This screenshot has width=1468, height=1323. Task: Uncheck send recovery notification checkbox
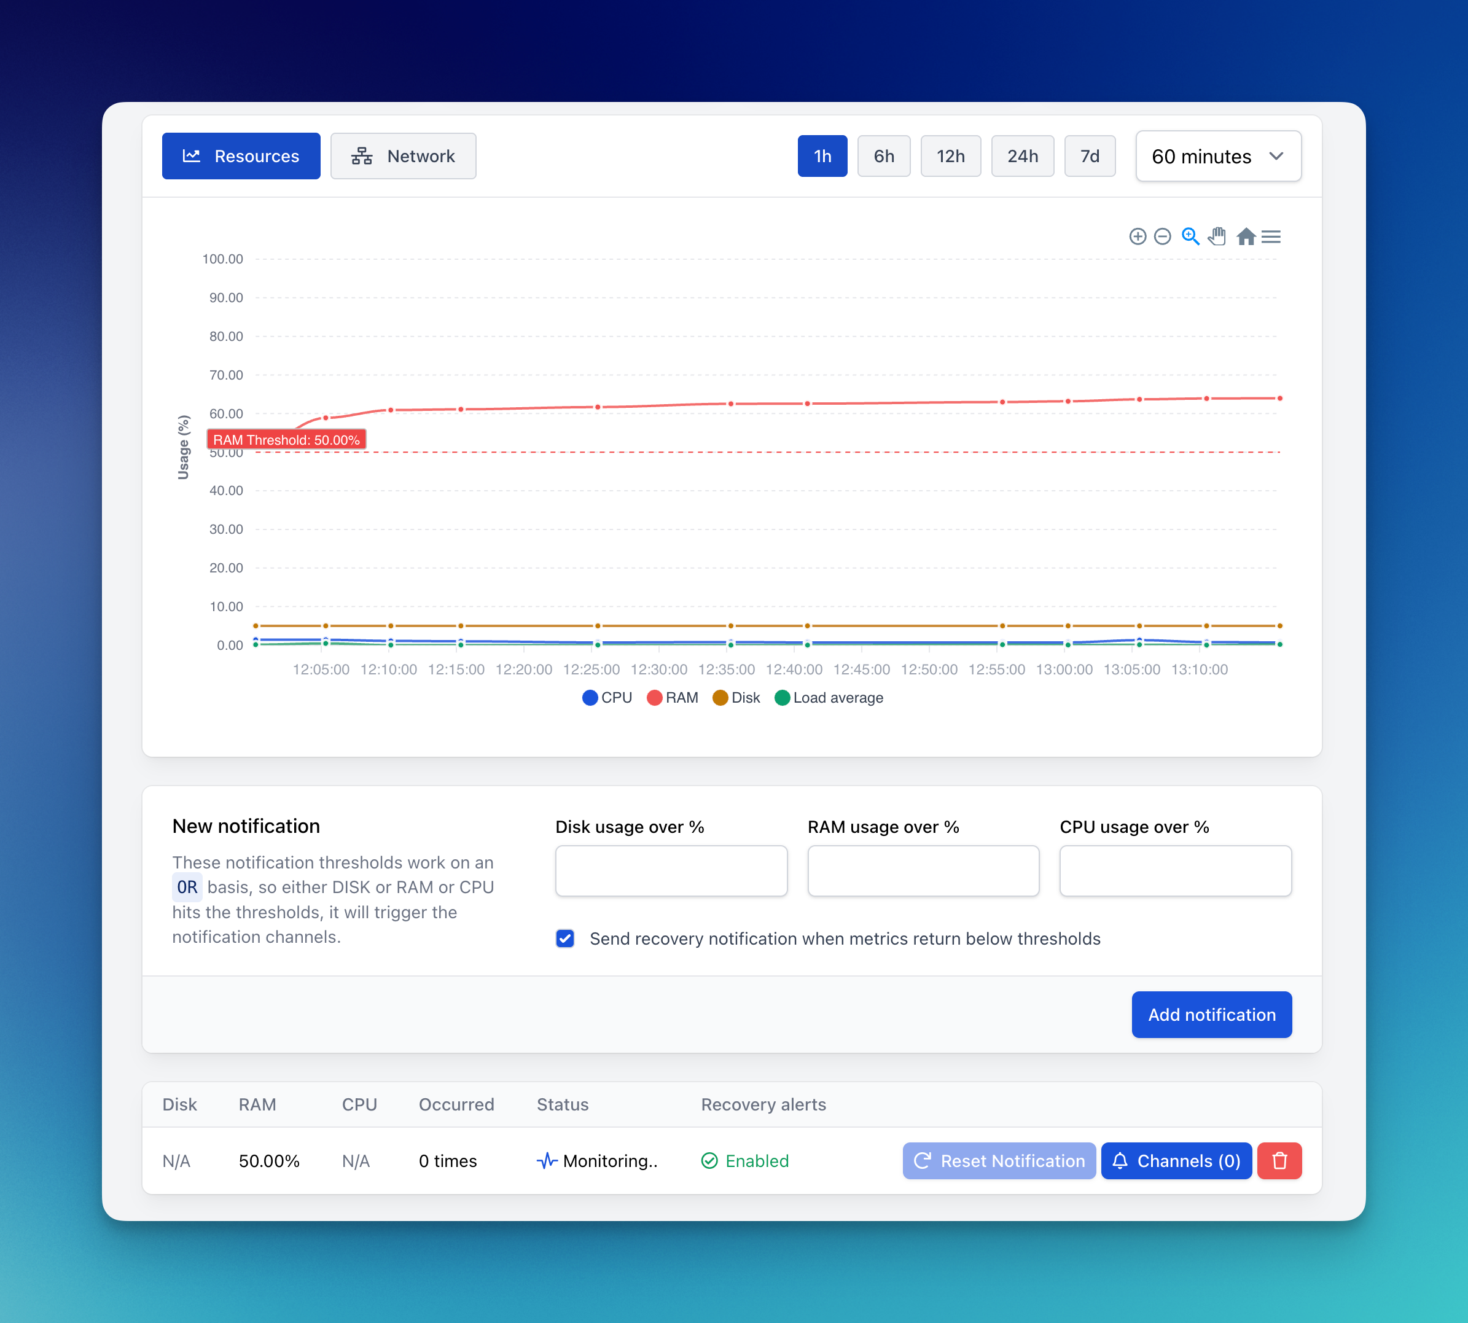[565, 939]
